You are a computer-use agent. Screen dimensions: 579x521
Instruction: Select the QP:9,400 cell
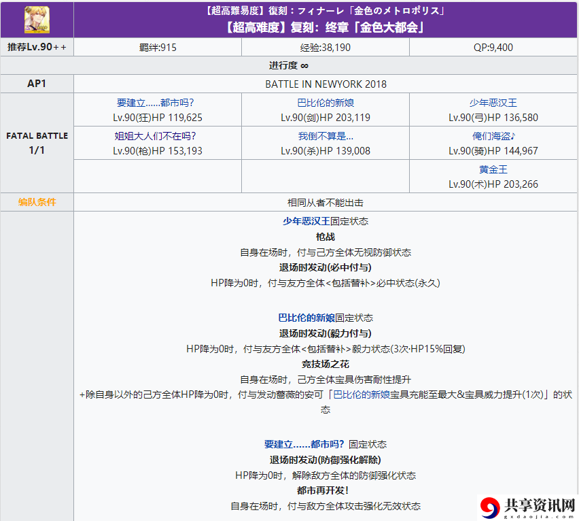point(493,48)
